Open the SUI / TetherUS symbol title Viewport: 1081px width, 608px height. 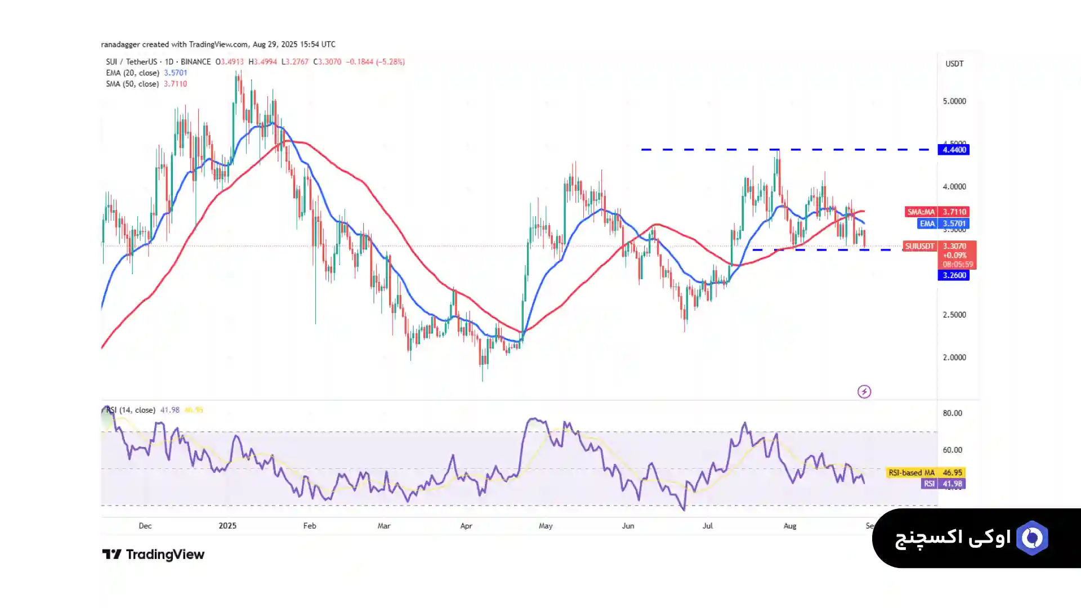(x=132, y=62)
